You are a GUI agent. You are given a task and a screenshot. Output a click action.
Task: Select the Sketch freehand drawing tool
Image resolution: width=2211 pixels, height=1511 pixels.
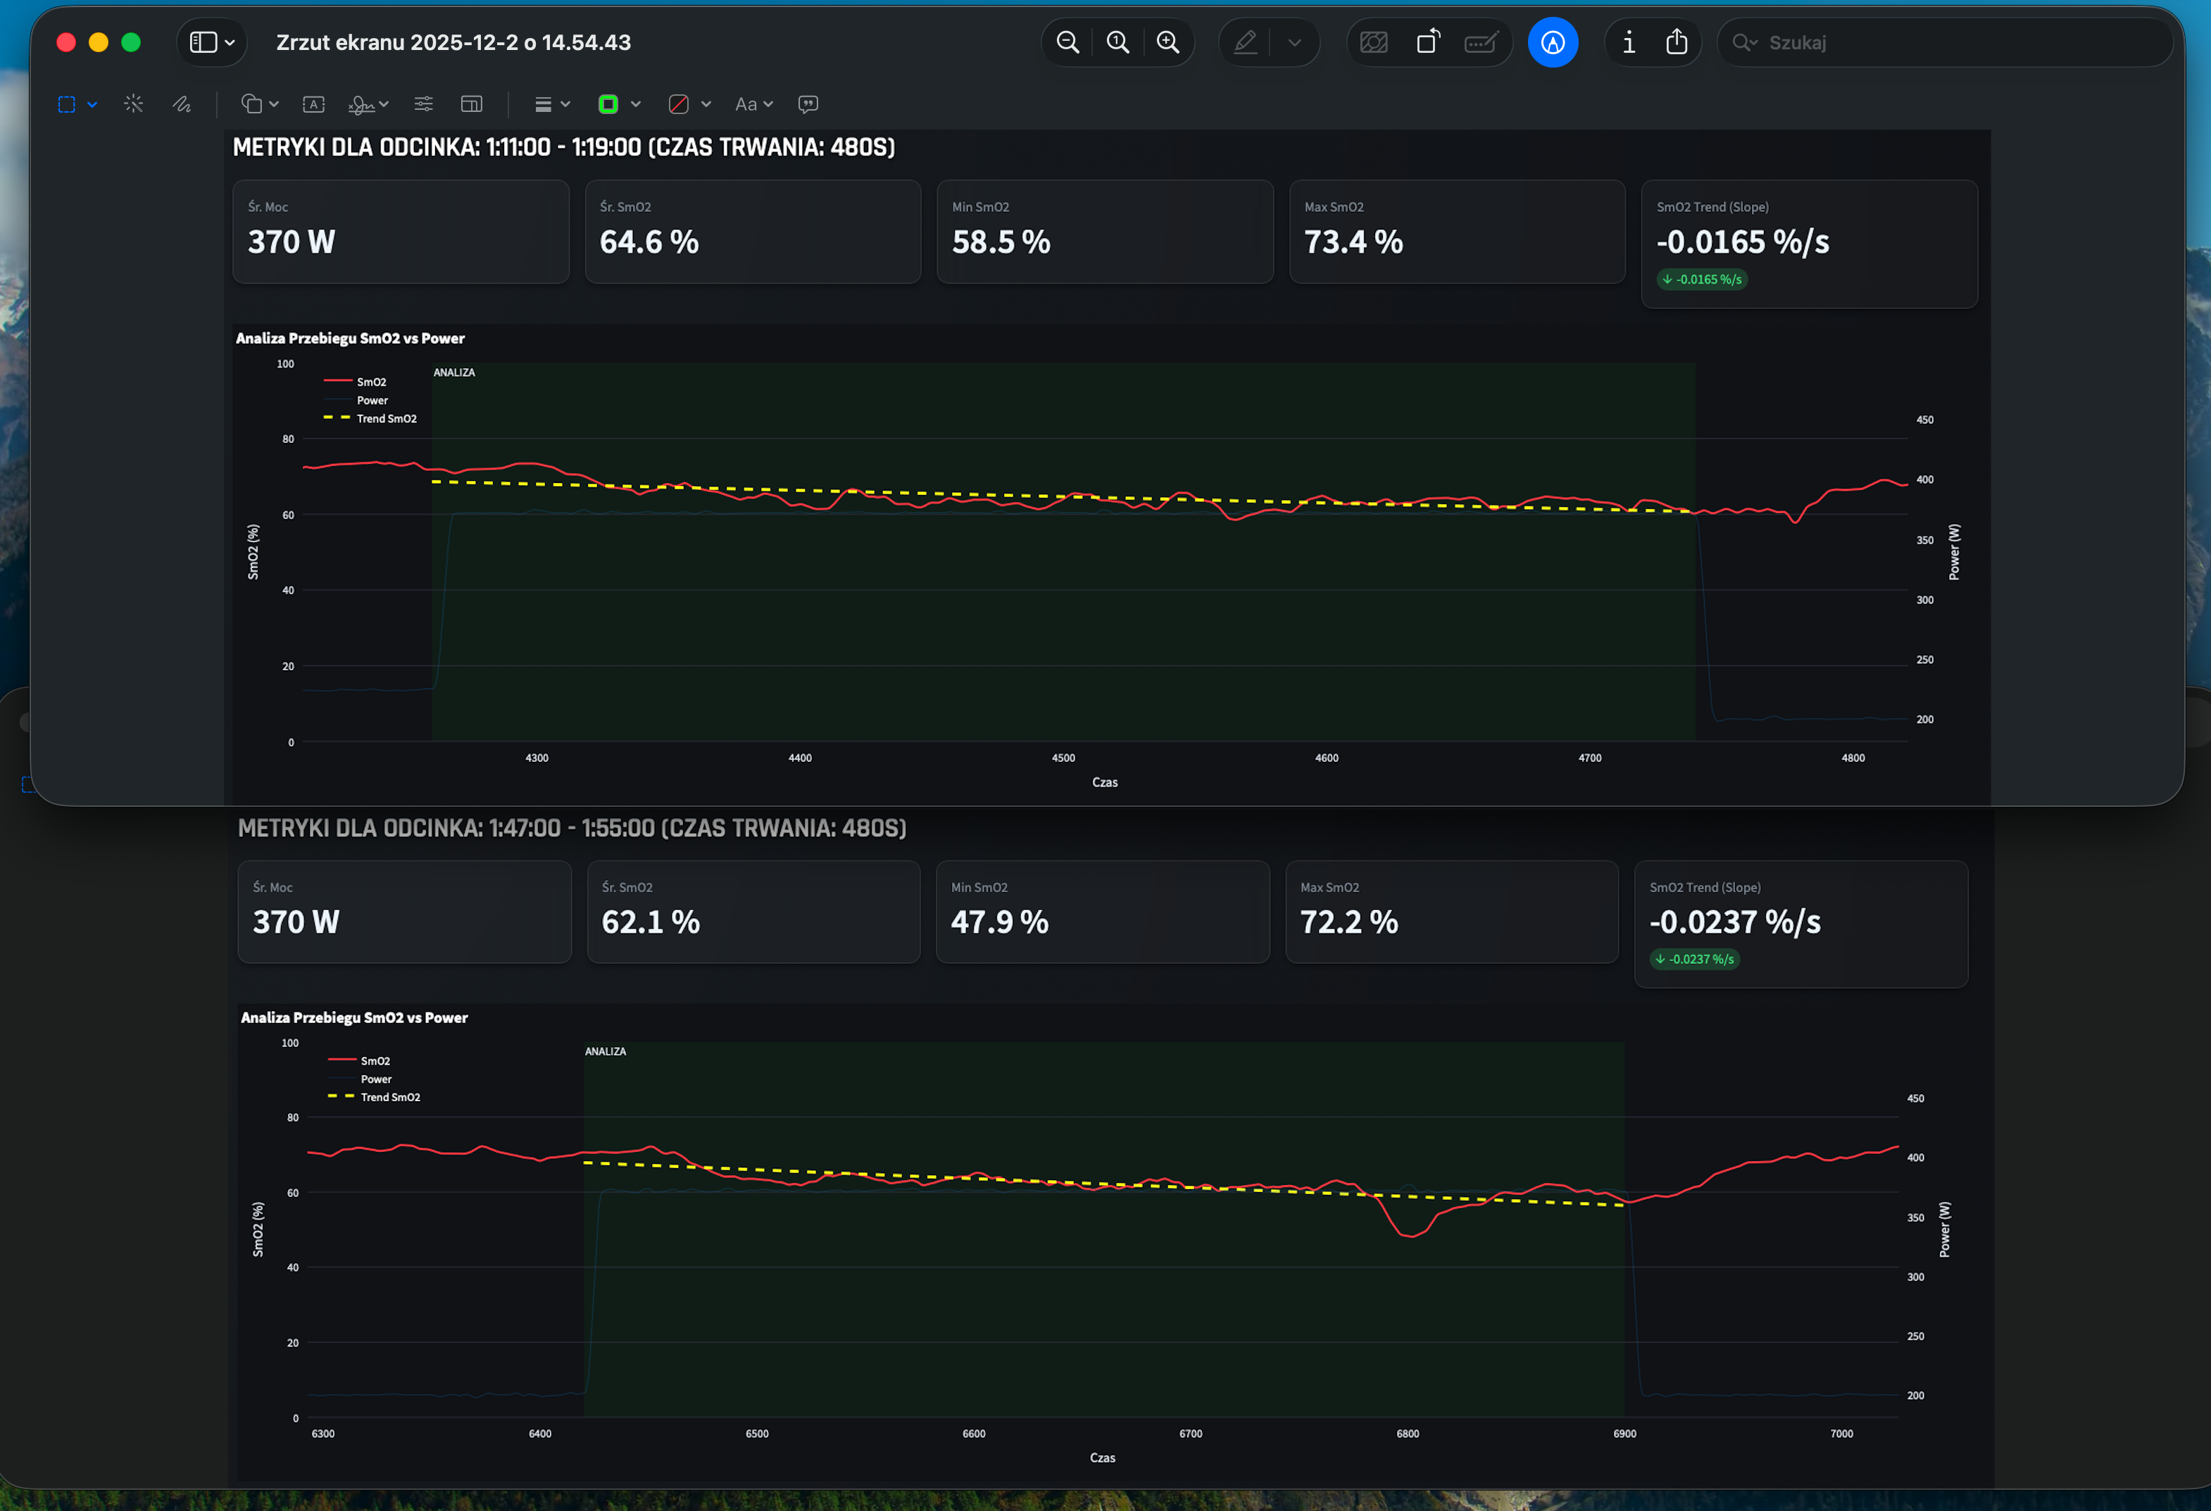tap(182, 105)
